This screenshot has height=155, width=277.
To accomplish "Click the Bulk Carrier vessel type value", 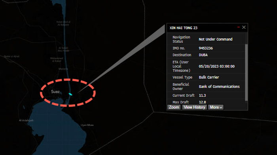I will point(209,77).
